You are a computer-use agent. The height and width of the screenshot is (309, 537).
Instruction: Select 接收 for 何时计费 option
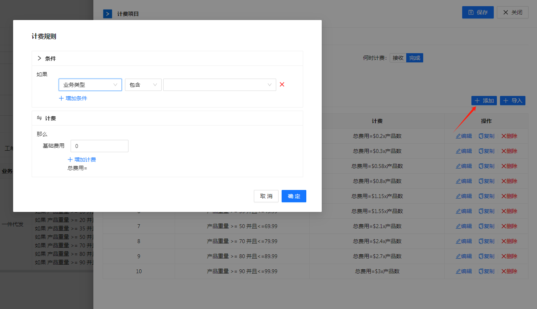point(398,58)
